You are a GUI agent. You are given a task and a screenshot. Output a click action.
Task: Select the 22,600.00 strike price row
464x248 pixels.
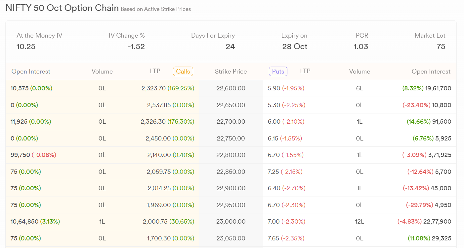click(x=231, y=88)
